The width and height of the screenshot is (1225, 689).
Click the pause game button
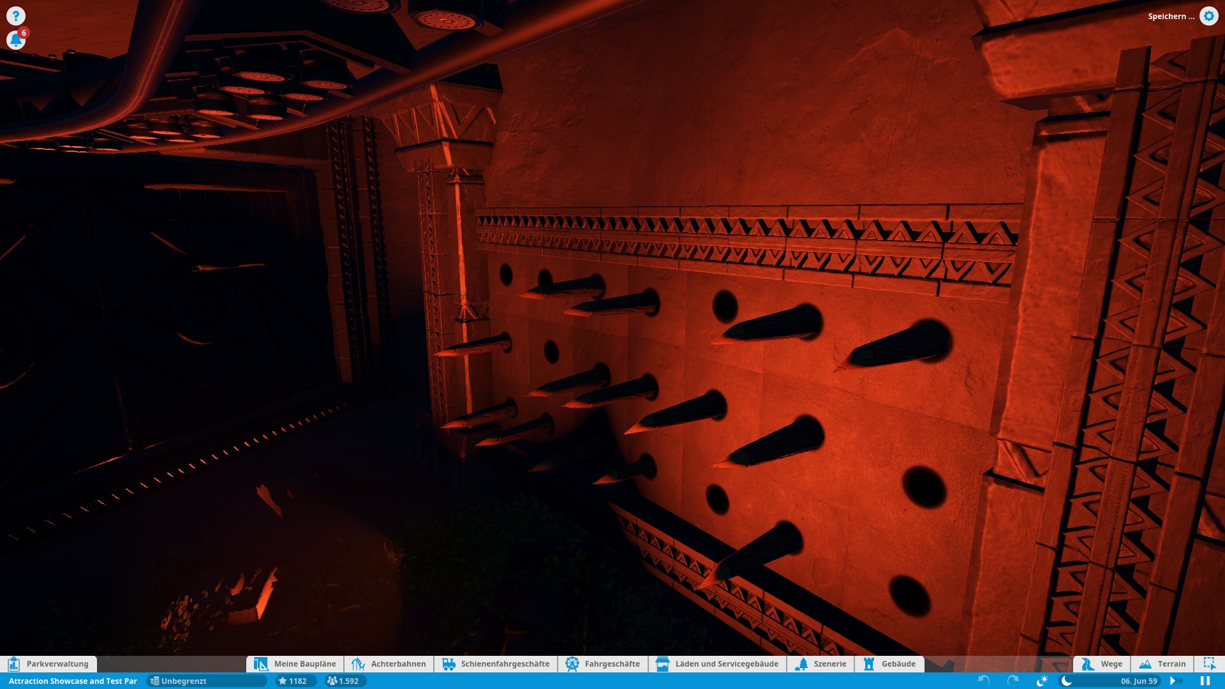pos(1205,681)
